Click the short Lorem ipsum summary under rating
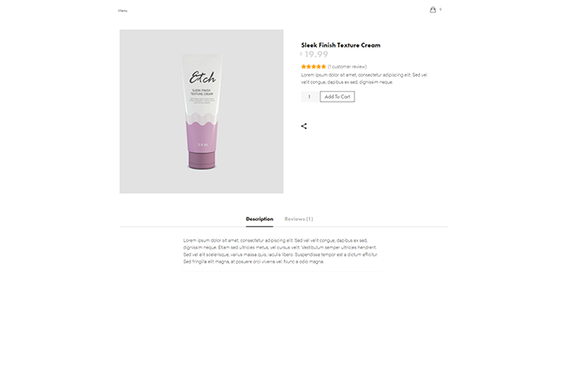This screenshot has width=567, height=371. [x=364, y=78]
